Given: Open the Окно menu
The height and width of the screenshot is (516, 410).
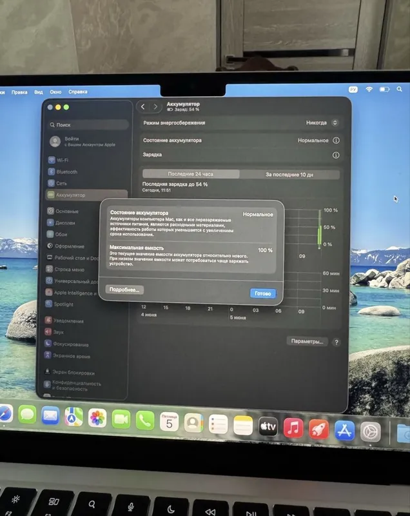Looking at the screenshot, I should click(x=55, y=92).
